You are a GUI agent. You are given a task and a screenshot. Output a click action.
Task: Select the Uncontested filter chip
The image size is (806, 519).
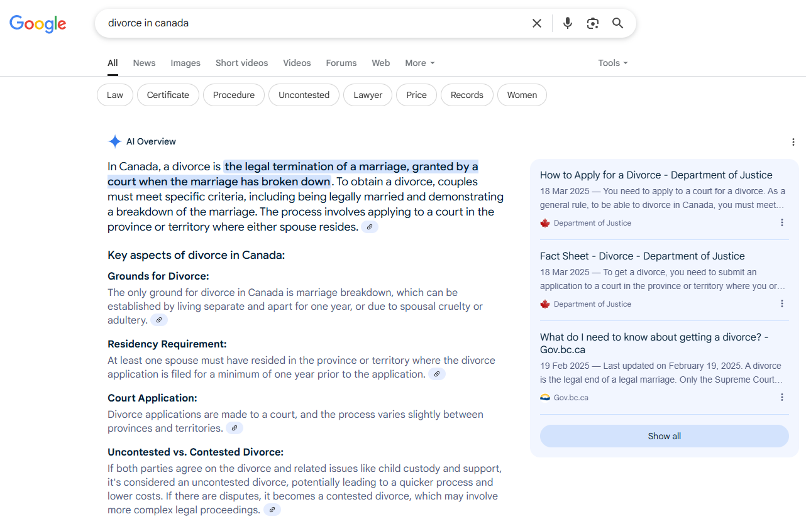click(304, 95)
